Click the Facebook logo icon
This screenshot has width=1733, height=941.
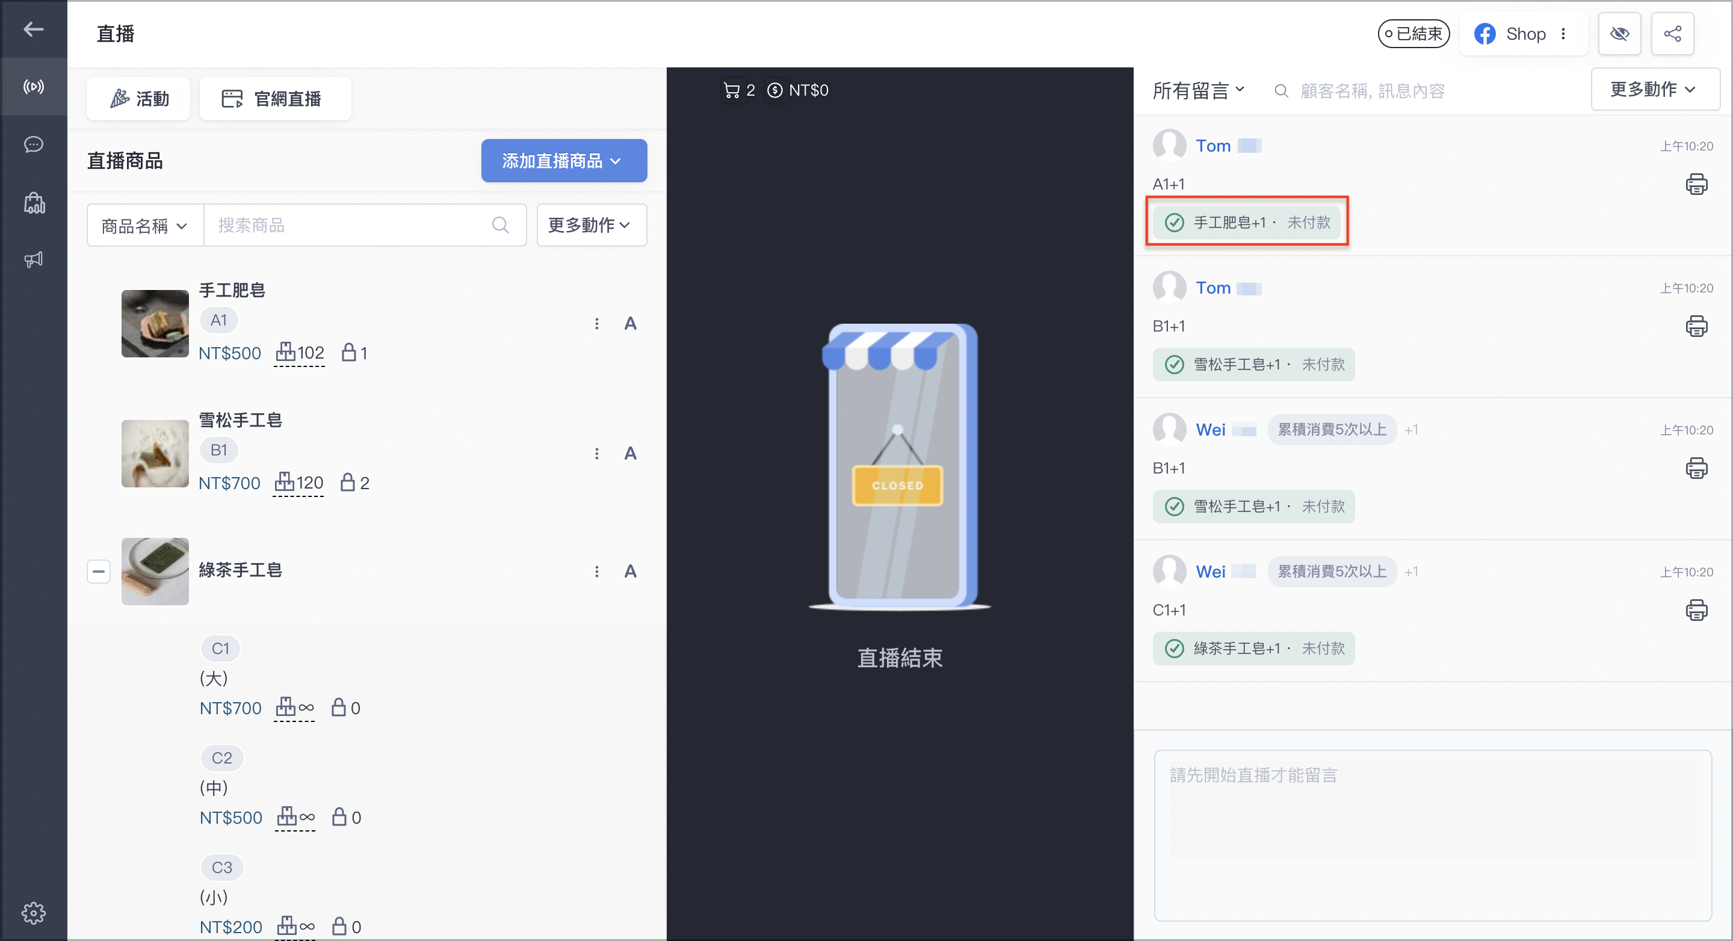[x=1484, y=34]
